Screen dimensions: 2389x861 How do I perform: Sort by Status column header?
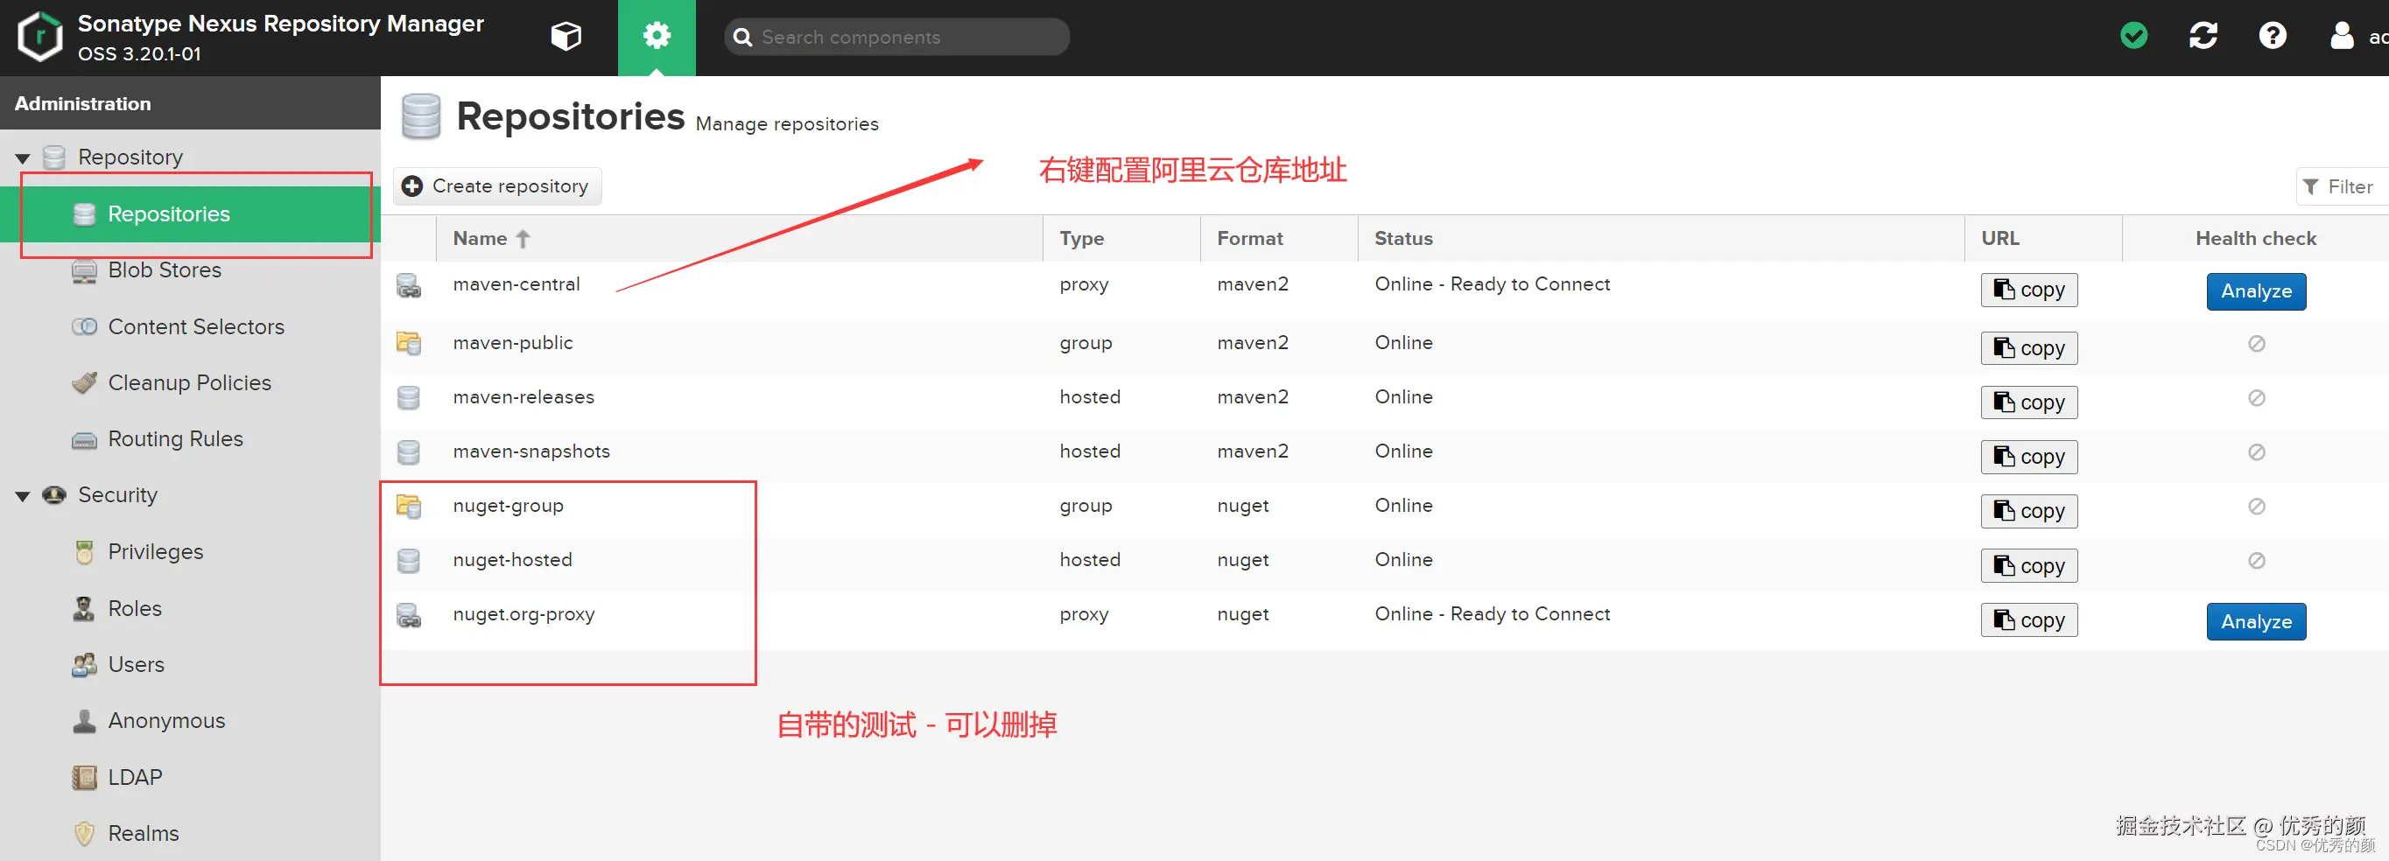pos(1661,238)
